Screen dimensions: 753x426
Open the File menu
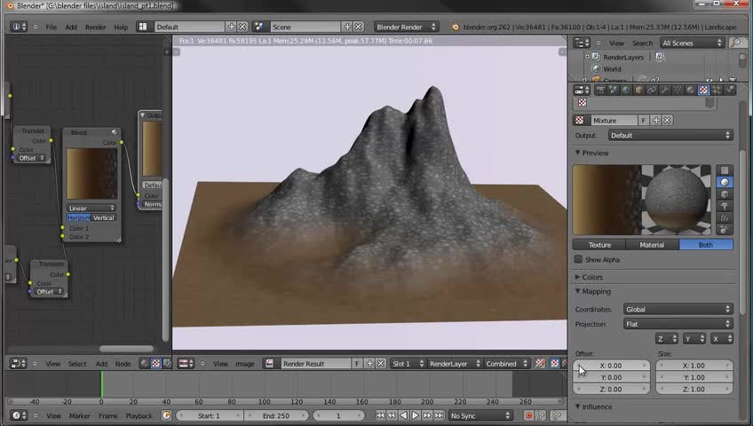click(51, 27)
